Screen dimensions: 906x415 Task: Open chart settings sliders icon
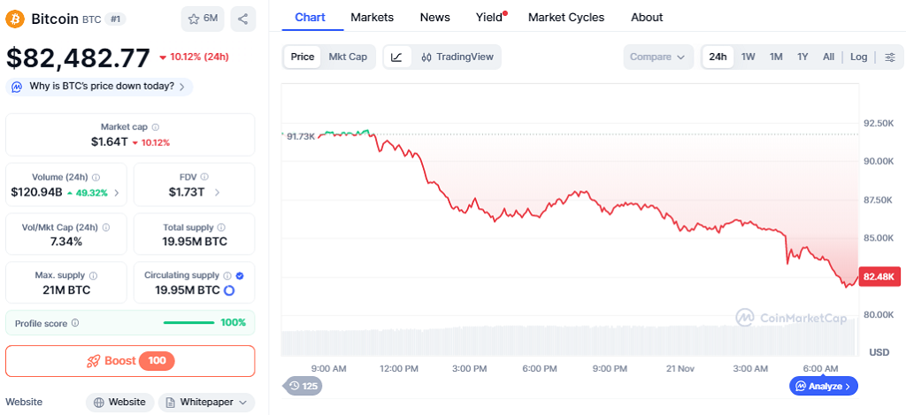890,57
